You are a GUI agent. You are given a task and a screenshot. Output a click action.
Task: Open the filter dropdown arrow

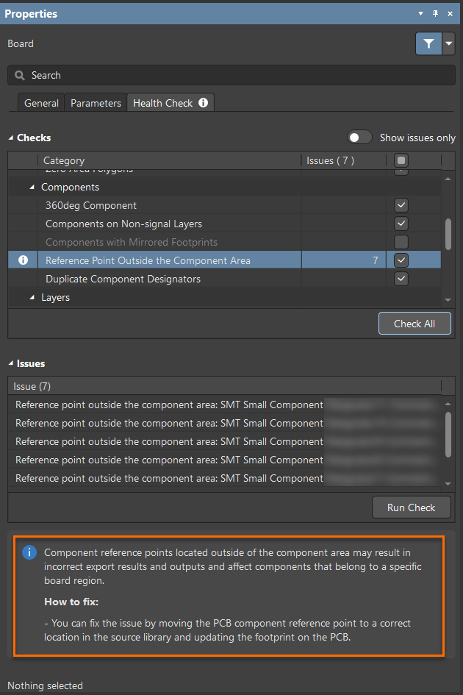pyautogui.click(x=449, y=43)
